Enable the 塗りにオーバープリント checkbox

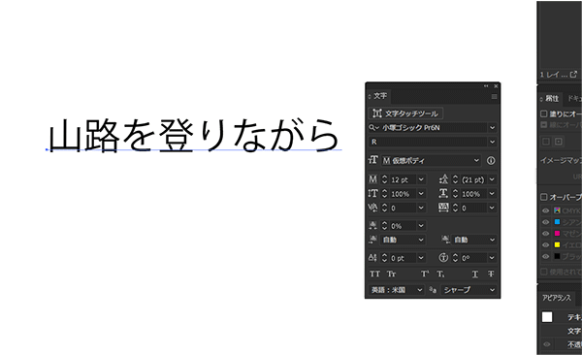[x=544, y=113]
